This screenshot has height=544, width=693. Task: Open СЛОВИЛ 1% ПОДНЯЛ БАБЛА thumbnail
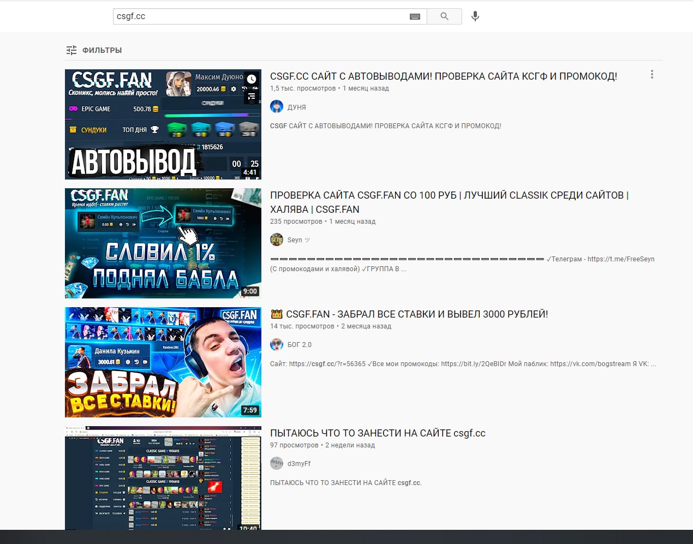[x=163, y=243]
